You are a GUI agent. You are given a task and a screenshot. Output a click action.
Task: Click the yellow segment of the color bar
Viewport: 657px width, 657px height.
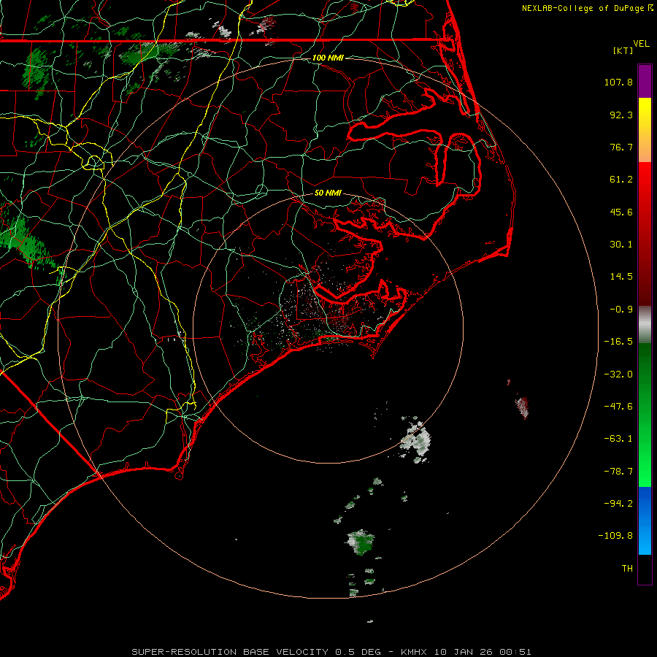[x=645, y=111]
